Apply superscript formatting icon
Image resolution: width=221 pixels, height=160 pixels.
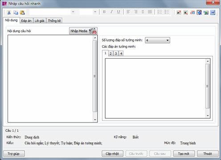click(x=179, y=12)
